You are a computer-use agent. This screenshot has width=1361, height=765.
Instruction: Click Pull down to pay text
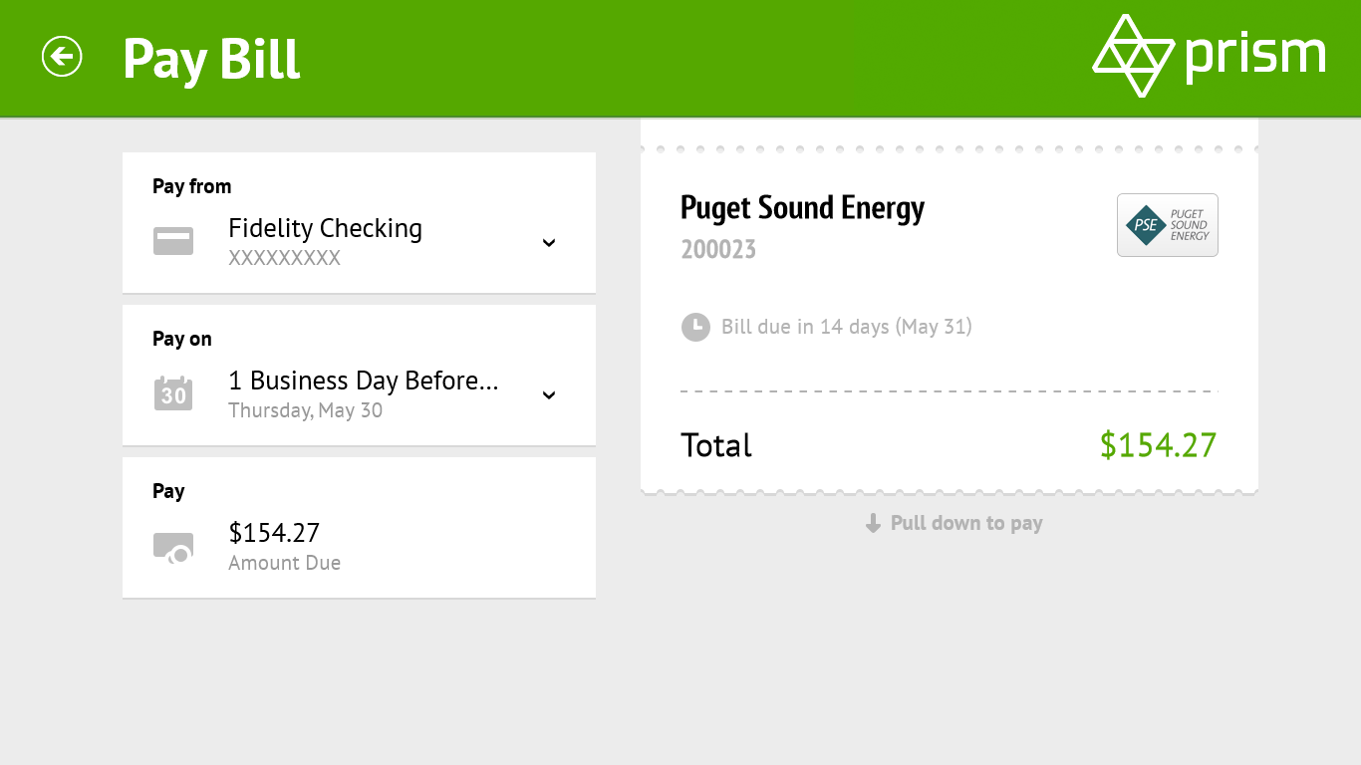point(965,524)
